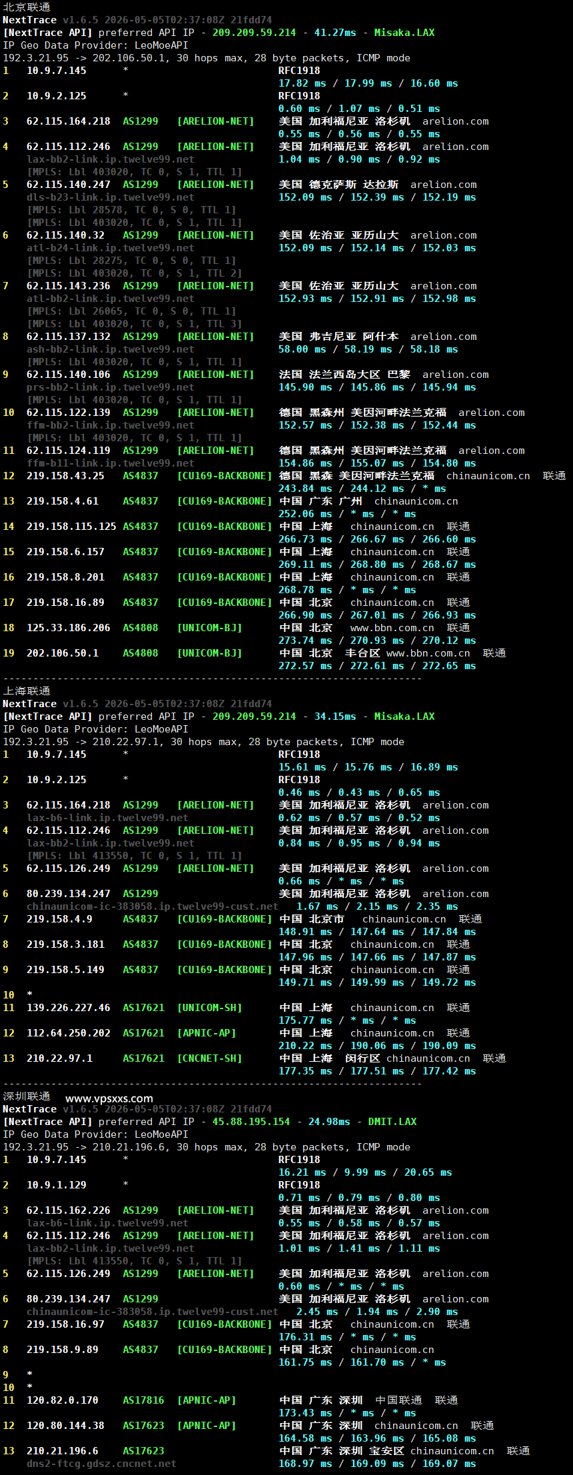Click location text 美国 德克萨斯 达拉斯
573x1475 pixels.
click(338, 184)
